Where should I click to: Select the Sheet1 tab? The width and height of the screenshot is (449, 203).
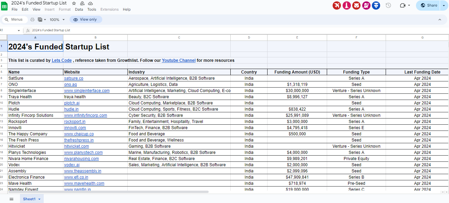[x=32, y=199]
